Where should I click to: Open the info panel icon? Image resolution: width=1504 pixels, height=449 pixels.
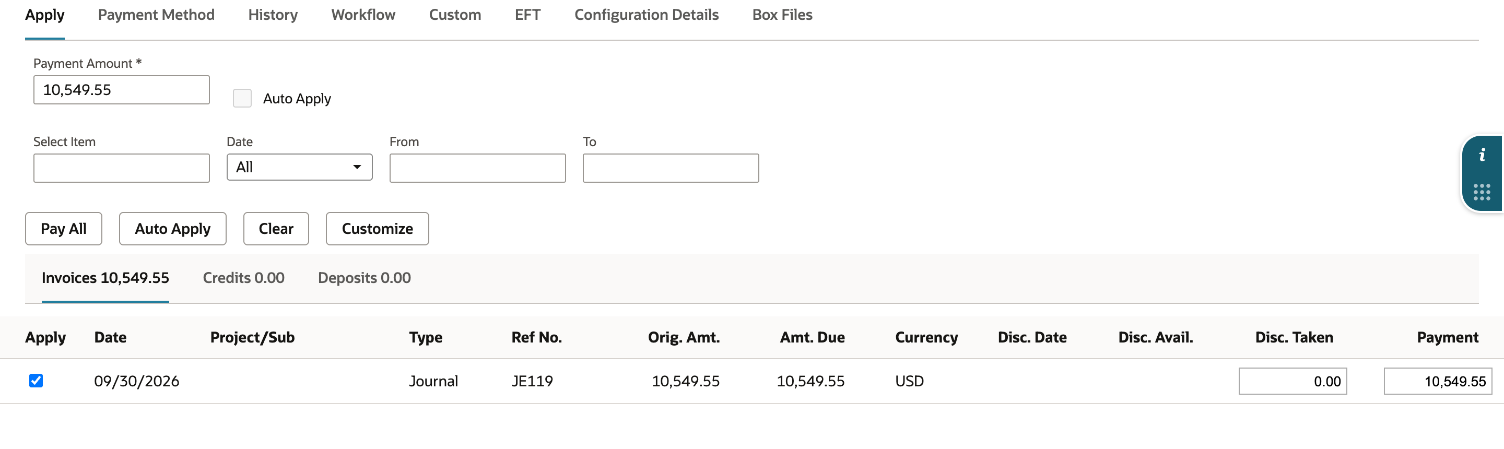coord(1482,155)
